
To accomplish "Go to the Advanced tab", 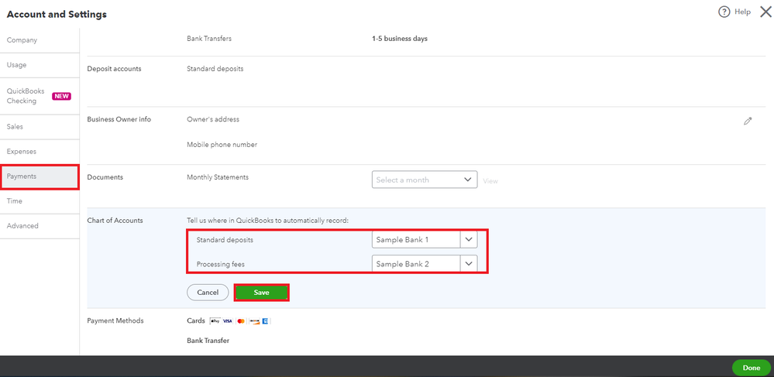I will click(40, 226).
